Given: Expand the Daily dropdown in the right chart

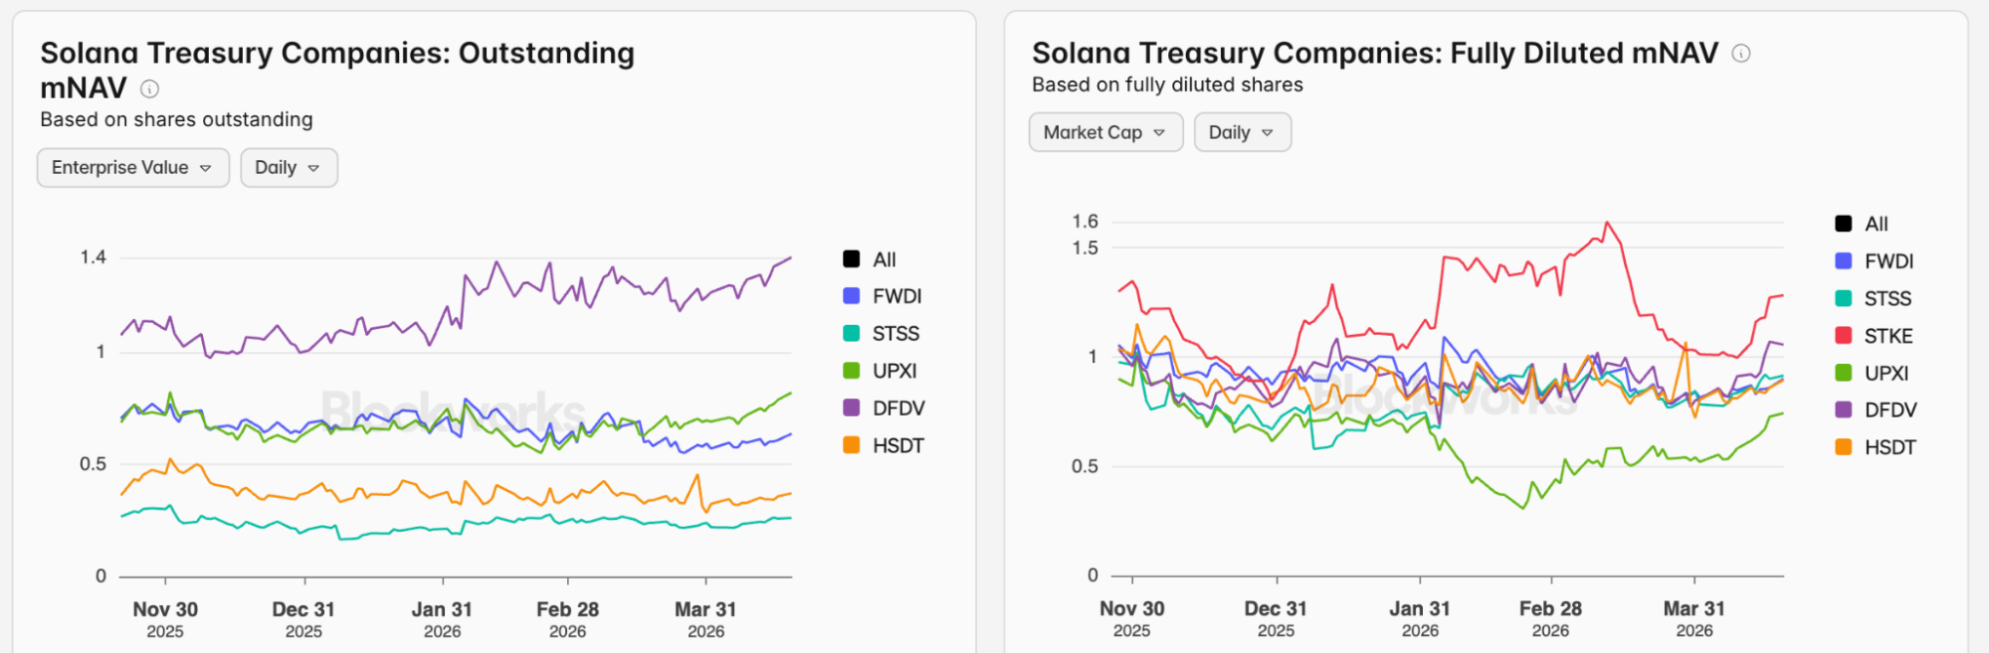Looking at the screenshot, I should click(x=1241, y=132).
